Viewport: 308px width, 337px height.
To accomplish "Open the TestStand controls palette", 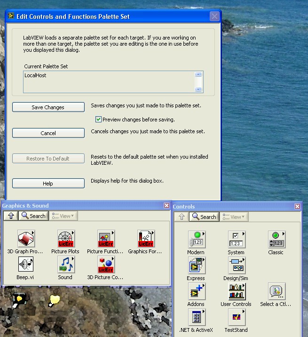I will click(237, 317).
